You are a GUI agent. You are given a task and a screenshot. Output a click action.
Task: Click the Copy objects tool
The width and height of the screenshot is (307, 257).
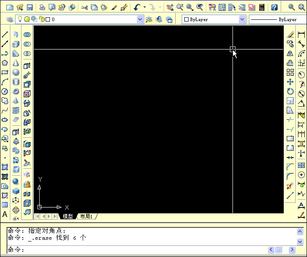290,44
